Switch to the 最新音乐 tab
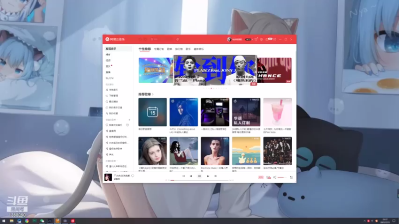 tap(199, 49)
